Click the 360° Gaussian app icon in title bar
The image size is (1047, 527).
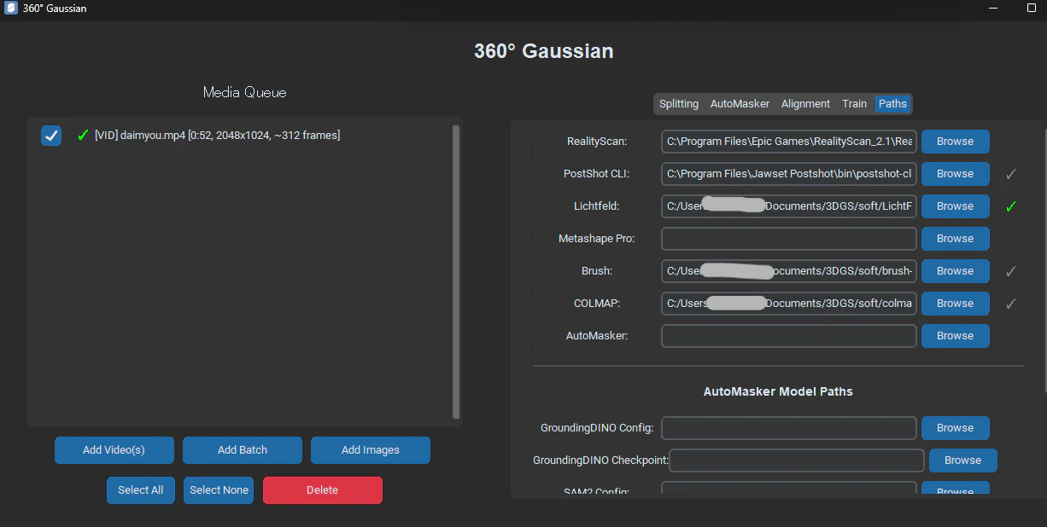[11, 9]
